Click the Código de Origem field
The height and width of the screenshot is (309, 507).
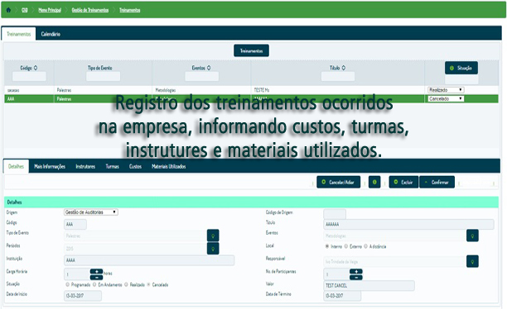tap(335, 213)
